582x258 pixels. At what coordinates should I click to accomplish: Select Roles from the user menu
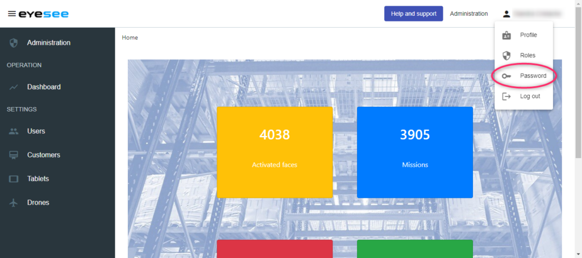pyautogui.click(x=527, y=56)
